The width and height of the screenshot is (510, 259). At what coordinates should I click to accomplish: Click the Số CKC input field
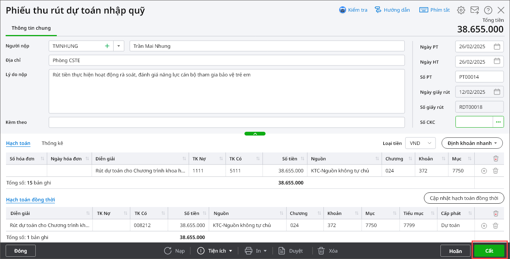(474, 122)
